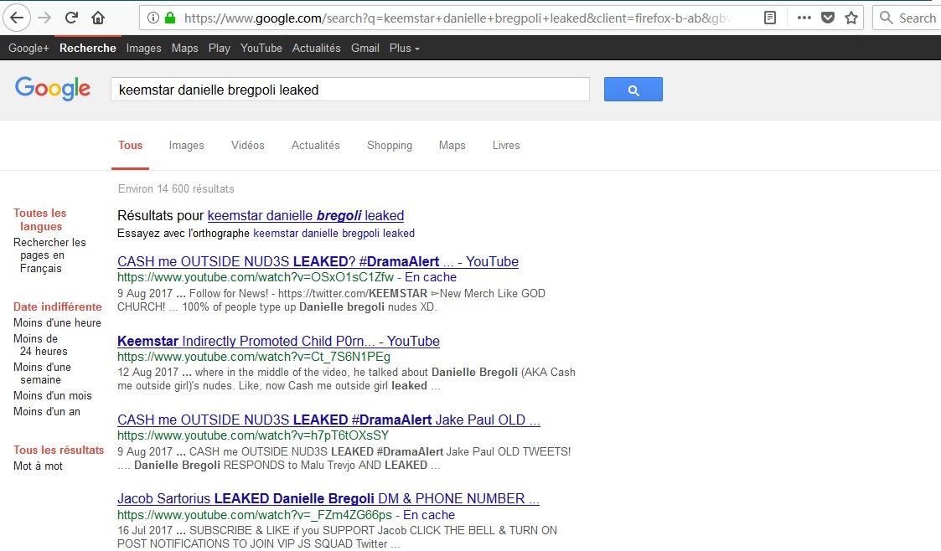Image resolution: width=941 pixels, height=551 pixels.
Task: Switch to the Shopping results tab
Action: tap(390, 145)
